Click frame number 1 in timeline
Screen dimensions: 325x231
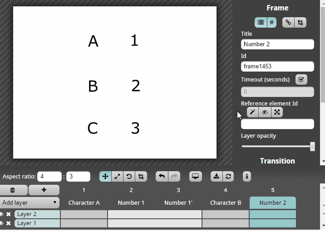[x=84, y=190]
